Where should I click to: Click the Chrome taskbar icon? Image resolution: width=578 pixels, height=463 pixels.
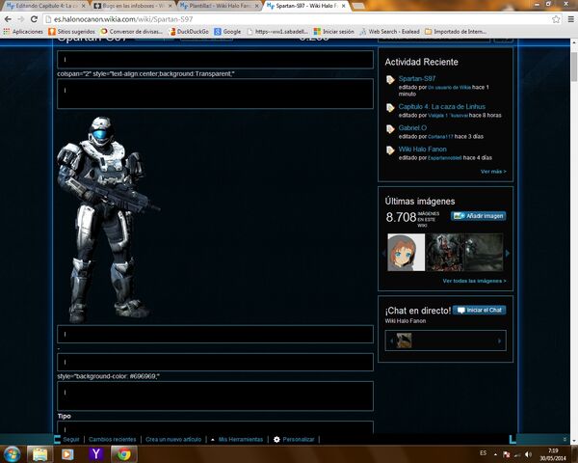(124, 454)
